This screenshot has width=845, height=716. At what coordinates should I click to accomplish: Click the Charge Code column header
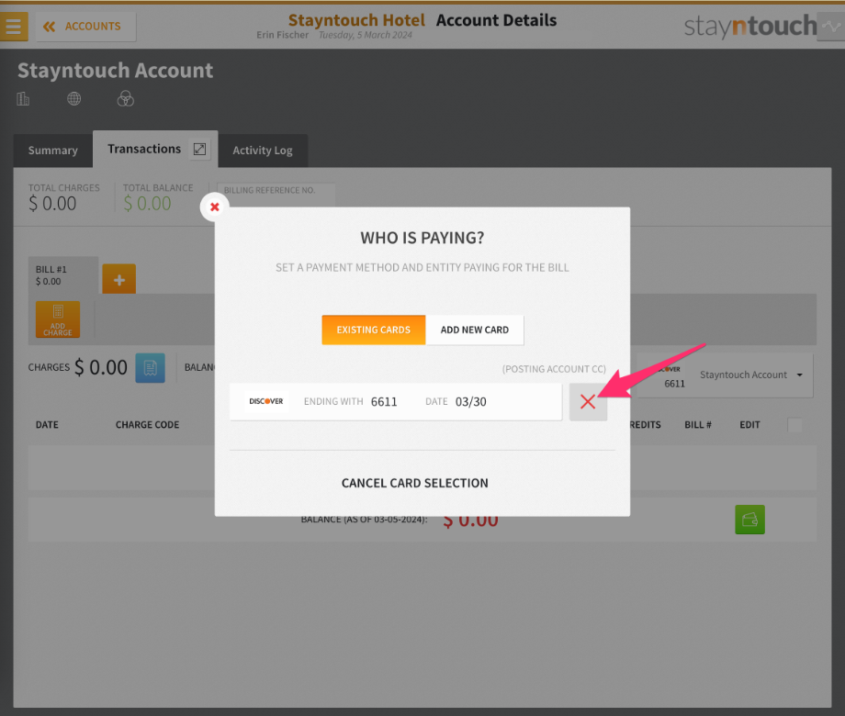pos(147,425)
